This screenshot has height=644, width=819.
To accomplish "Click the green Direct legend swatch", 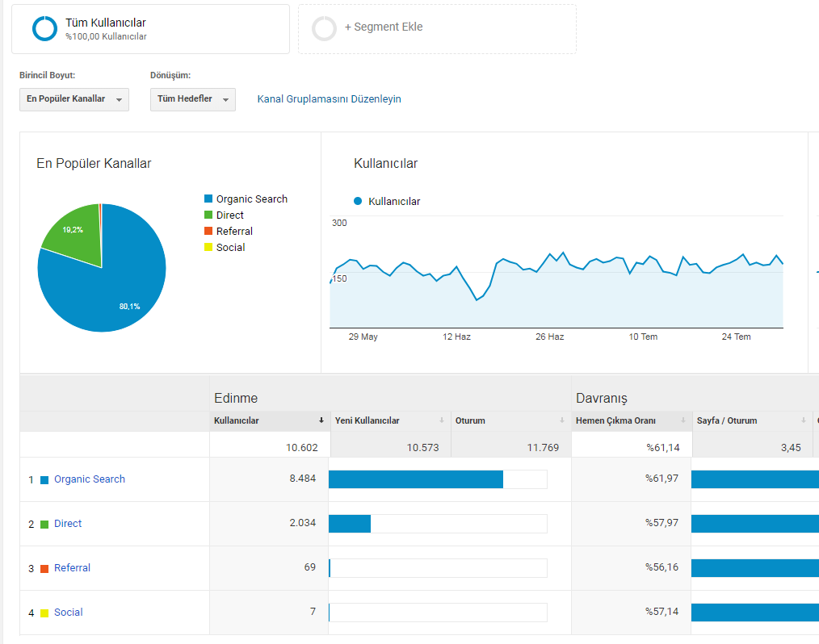I will (x=208, y=215).
